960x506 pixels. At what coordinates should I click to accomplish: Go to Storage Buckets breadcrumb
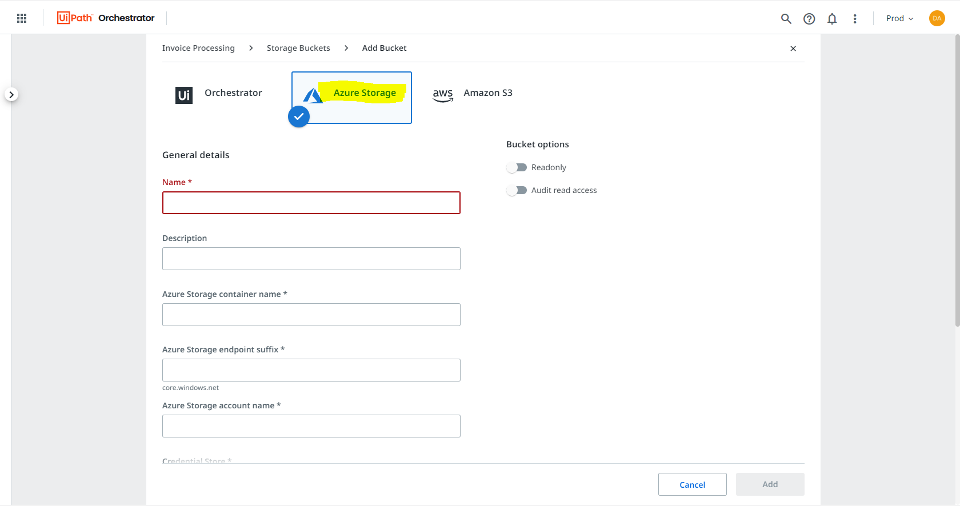(298, 48)
